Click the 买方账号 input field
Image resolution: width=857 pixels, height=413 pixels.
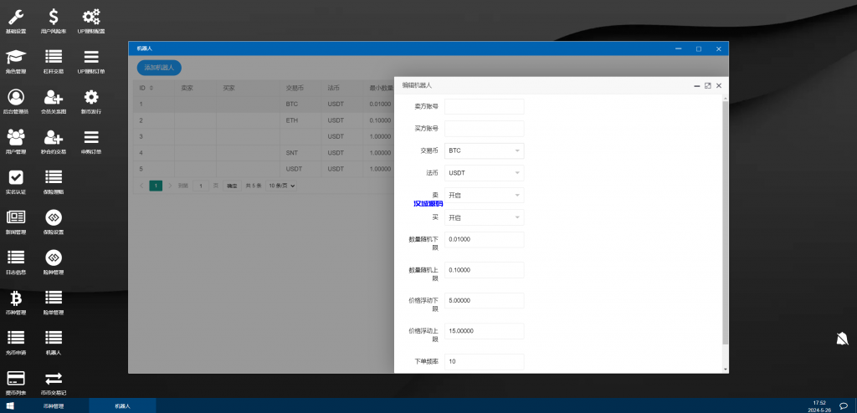(485, 129)
